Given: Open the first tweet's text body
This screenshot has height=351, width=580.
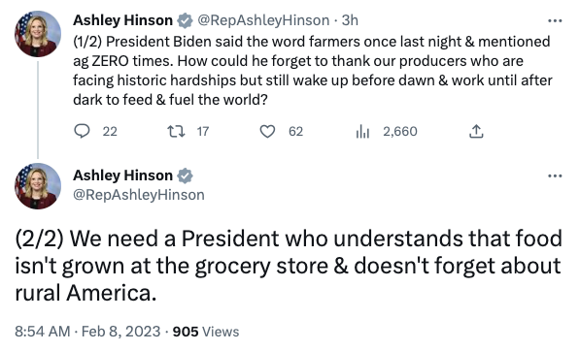Looking at the screenshot, I should click(313, 71).
